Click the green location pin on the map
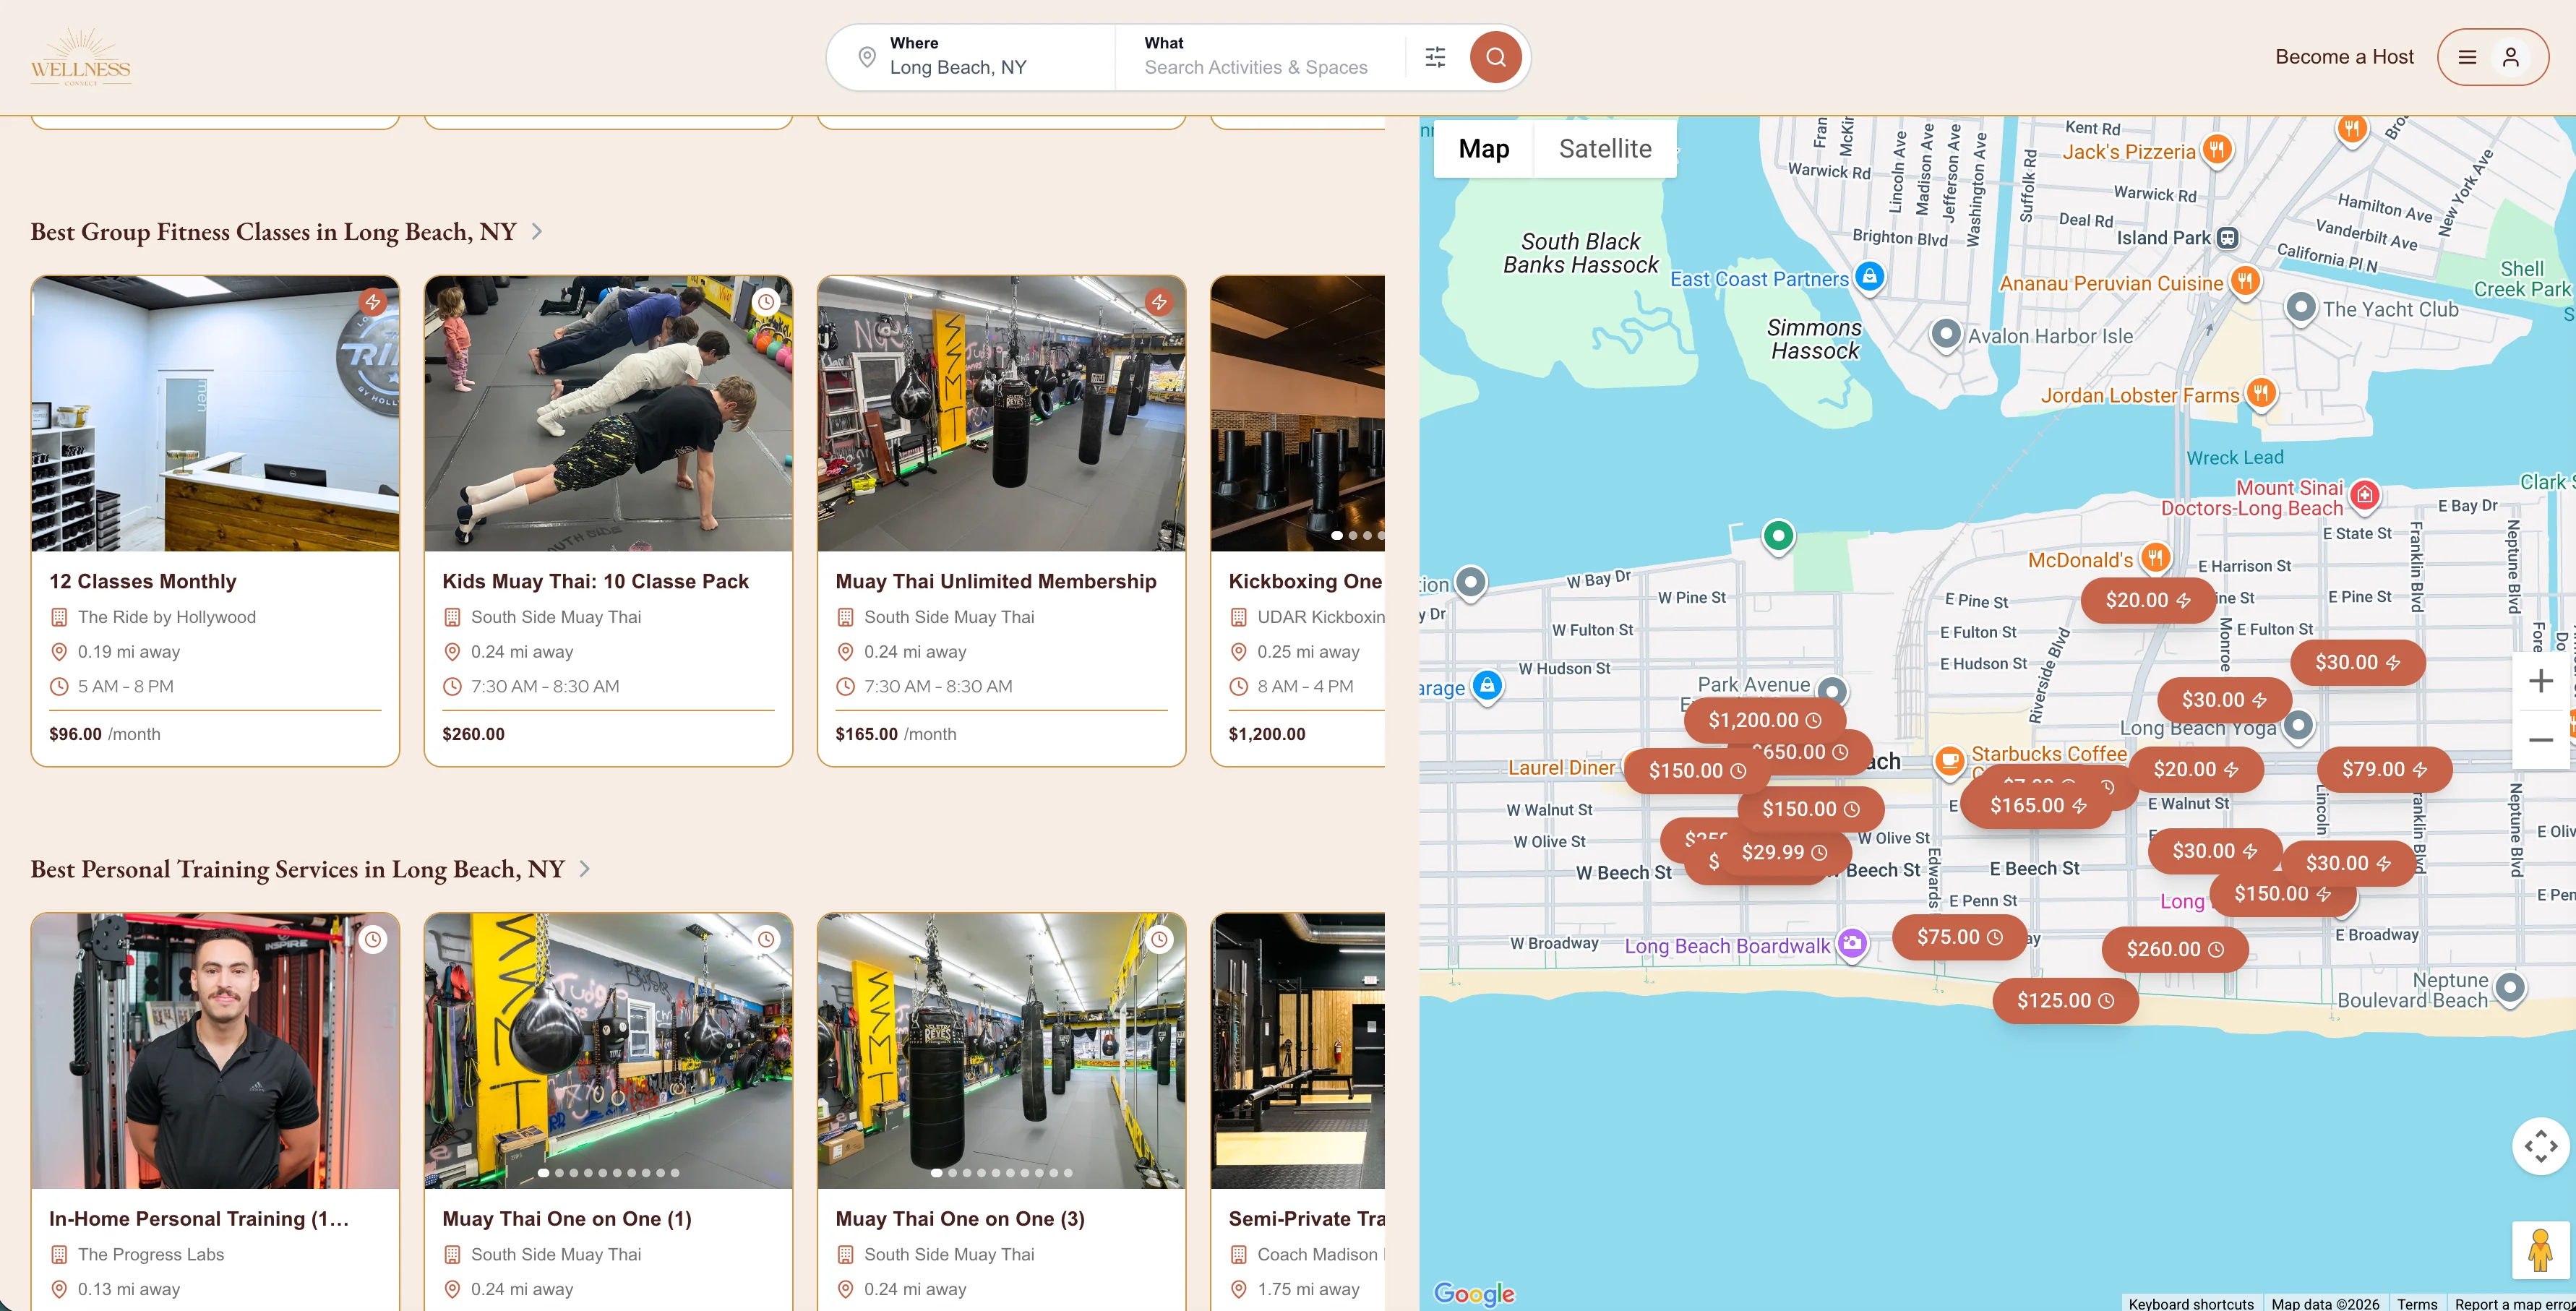 tap(1778, 537)
